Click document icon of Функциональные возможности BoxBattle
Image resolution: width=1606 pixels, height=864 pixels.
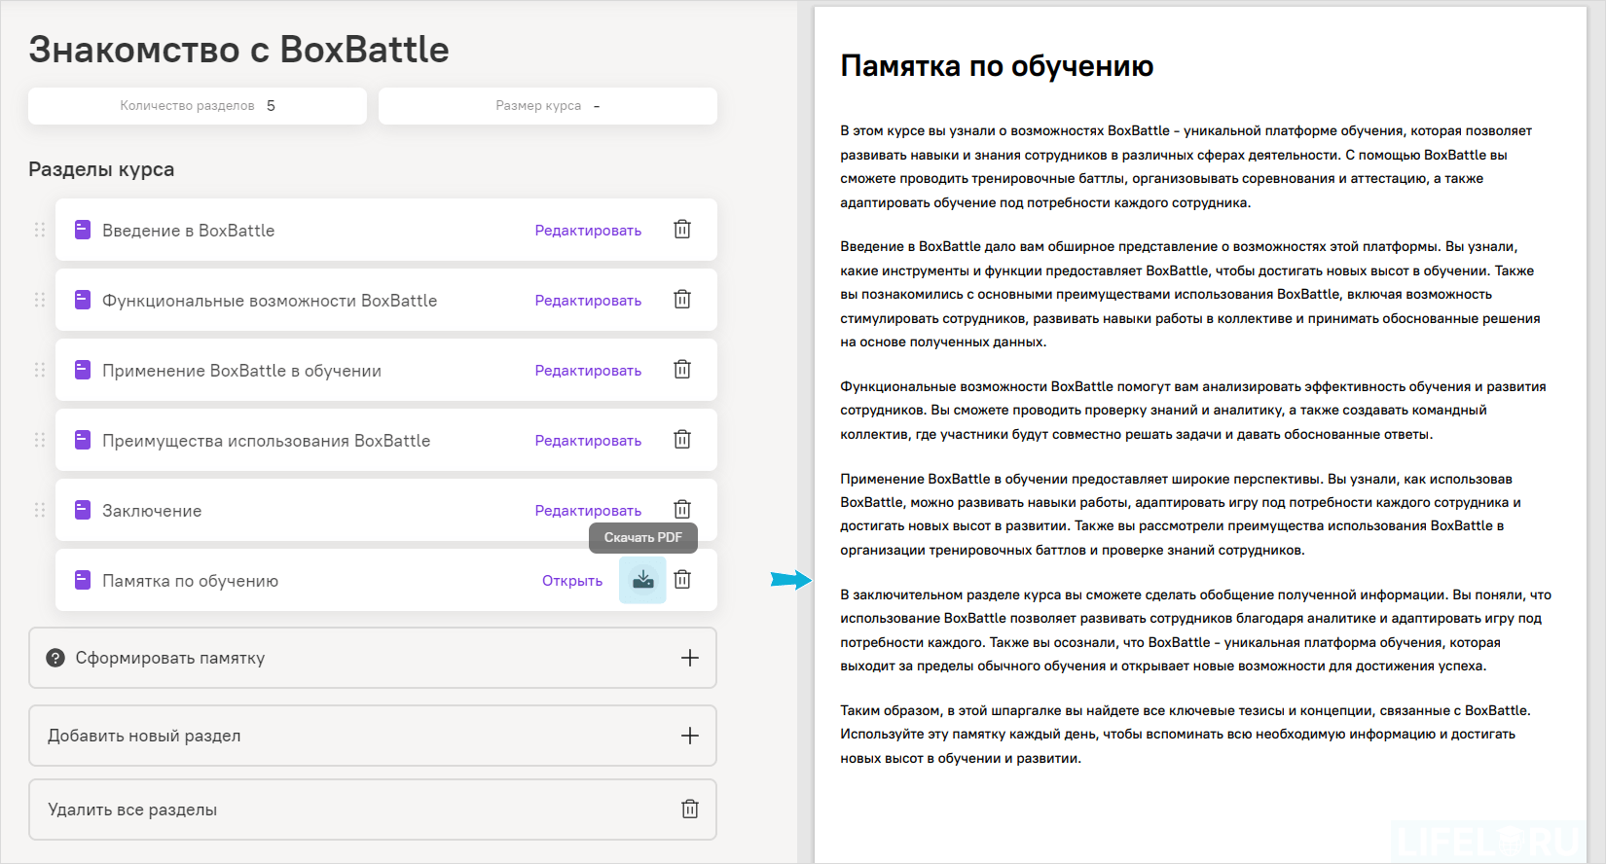click(83, 300)
